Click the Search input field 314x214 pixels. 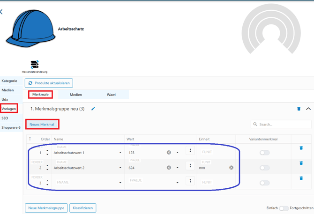[x=284, y=125]
